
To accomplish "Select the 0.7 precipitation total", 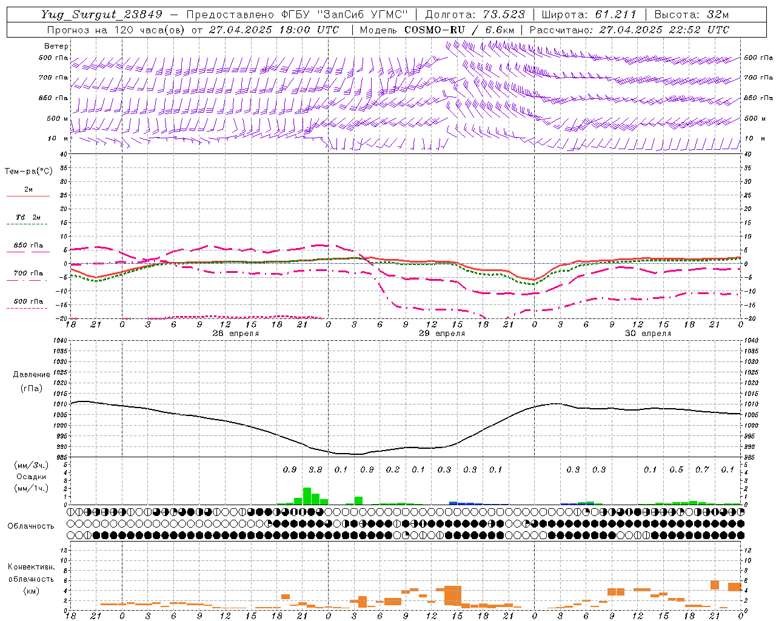I will point(702,469).
